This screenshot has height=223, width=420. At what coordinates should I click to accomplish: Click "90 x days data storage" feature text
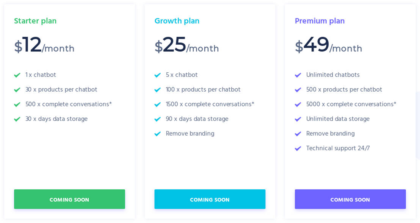[197, 119]
